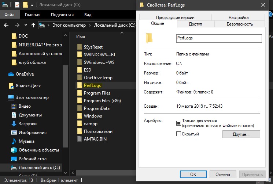This screenshot has height=184, width=273.
Task: Open recent locations dropdown arrow
Action: pos(26,25)
